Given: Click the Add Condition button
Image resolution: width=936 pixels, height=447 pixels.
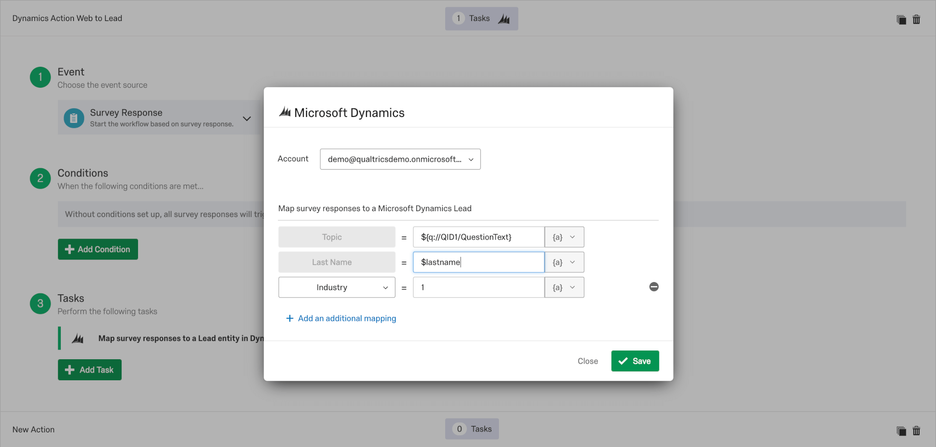Looking at the screenshot, I should pos(98,249).
